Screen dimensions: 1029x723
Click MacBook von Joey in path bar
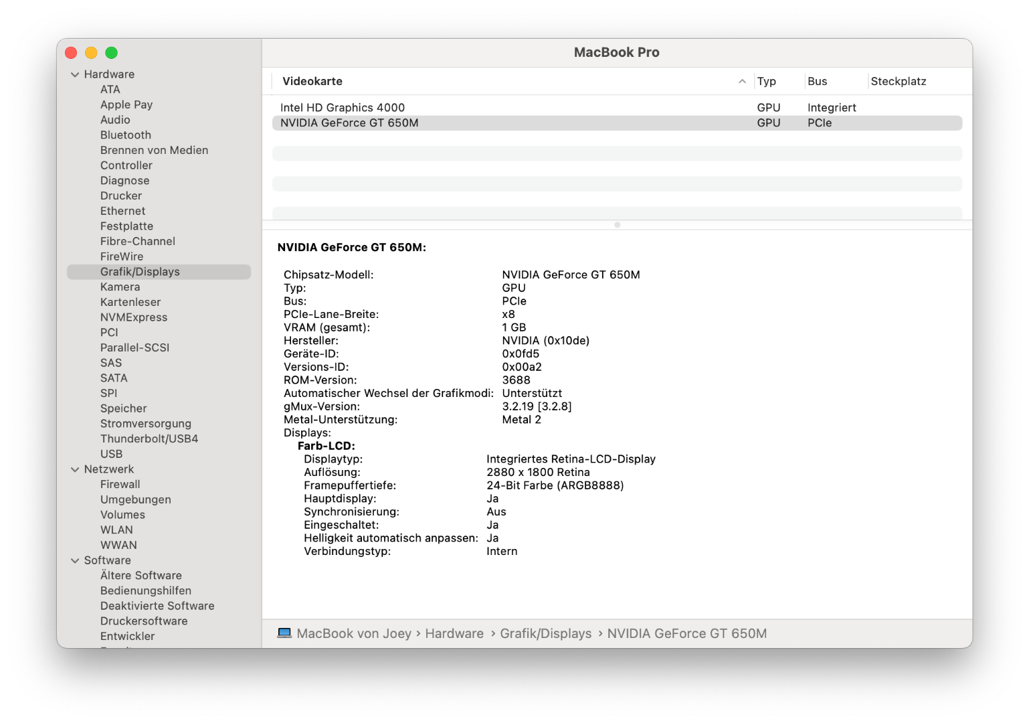[x=354, y=633]
